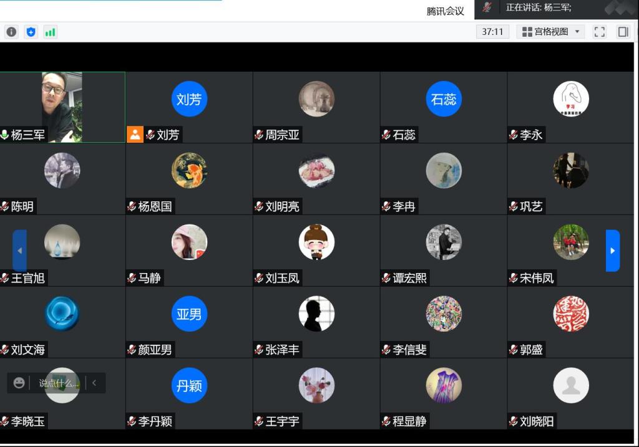
Task: Click the 说点什么 chat input
Action: (59, 383)
